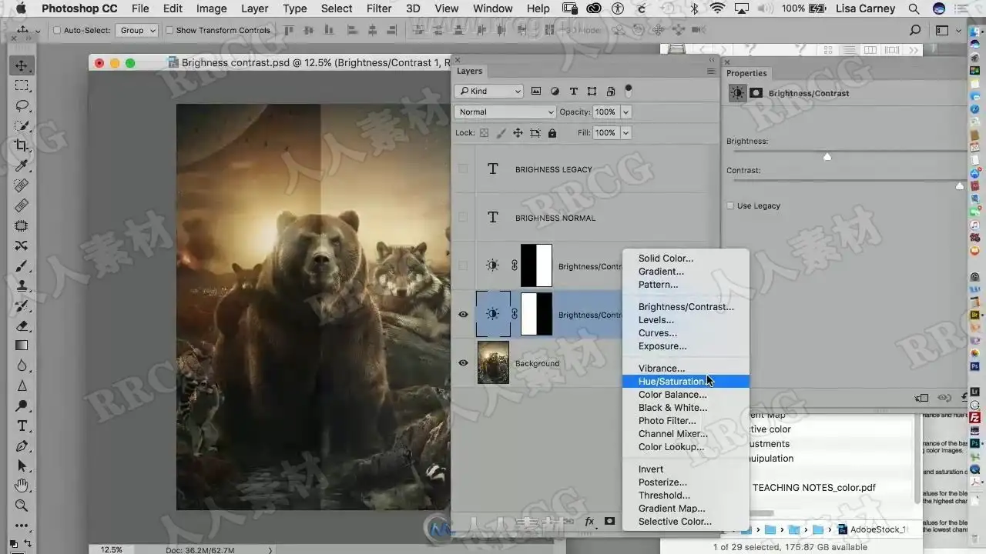Open TEACHING NOTES_color.pdf file
The image size is (986, 554).
point(813,487)
